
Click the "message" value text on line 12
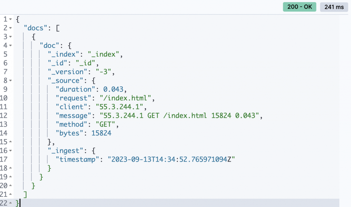pos(179,115)
